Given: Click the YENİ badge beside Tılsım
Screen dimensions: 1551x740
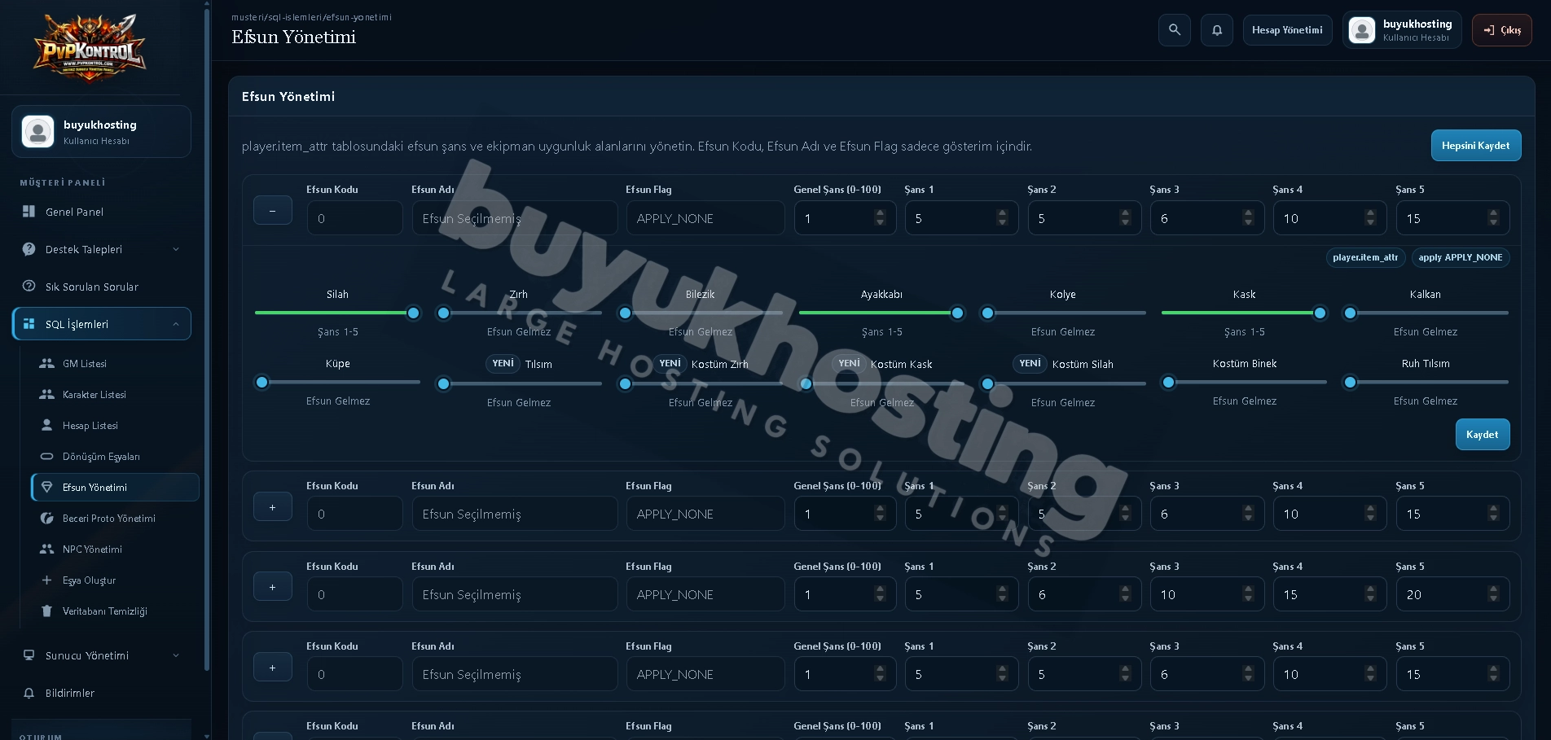Looking at the screenshot, I should (503, 364).
